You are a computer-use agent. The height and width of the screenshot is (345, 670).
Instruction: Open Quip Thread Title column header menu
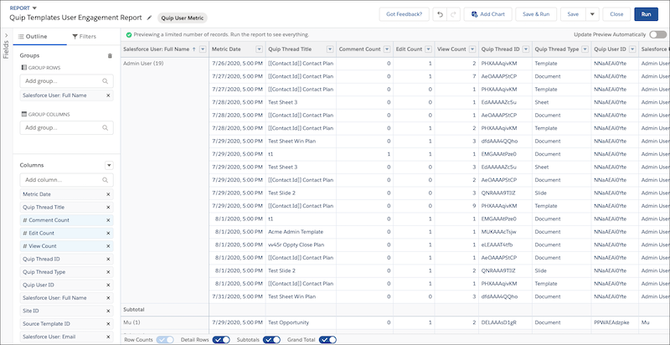(x=330, y=49)
